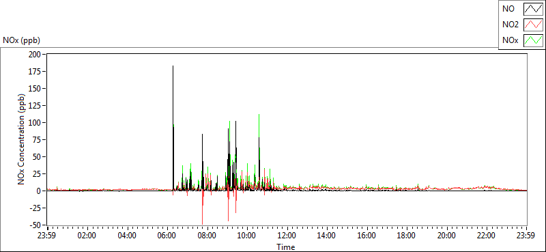The height and width of the screenshot is (252, 546).
Task: Click the NOx green plot legend icon
Action: (534, 40)
